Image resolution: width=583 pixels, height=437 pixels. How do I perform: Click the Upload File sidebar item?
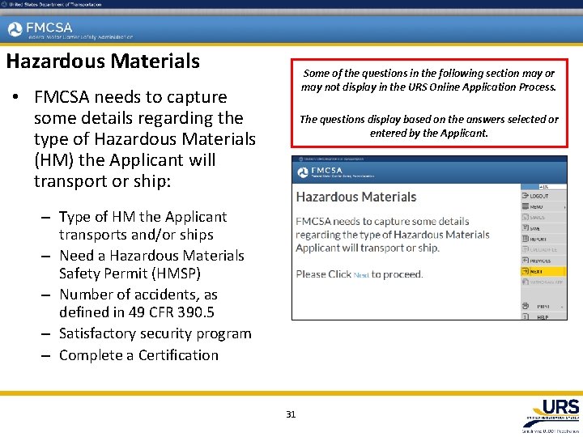(x=543, y=250)
